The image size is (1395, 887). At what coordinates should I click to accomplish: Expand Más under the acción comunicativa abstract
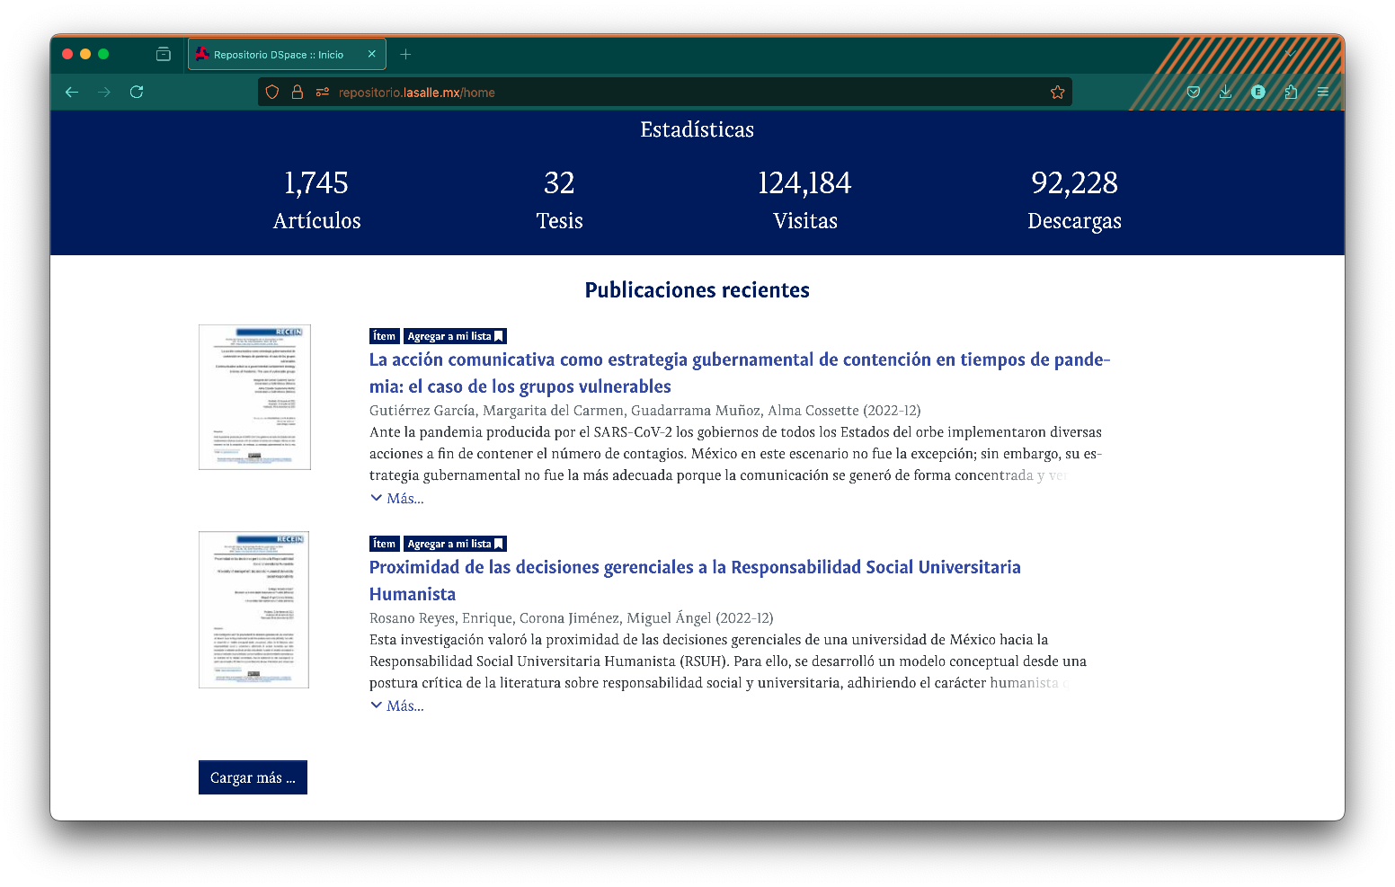pos(397,499)
